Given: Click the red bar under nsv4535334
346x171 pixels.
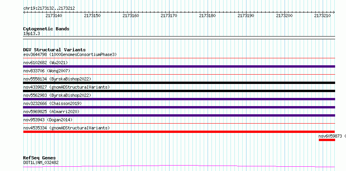Looking at the screenshot, I should click(x=179, y=132).
